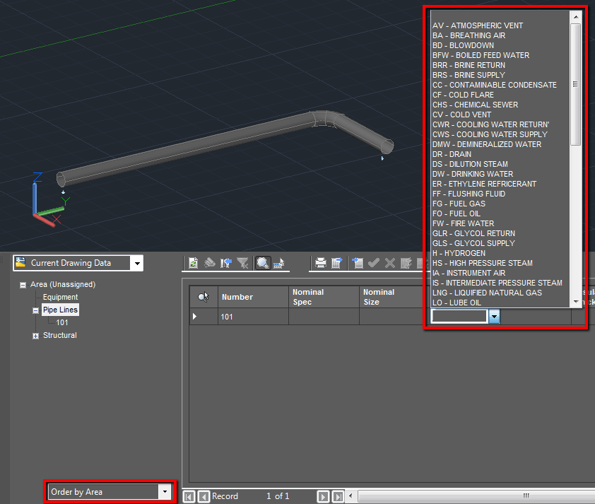Click the Reject X icon
Image resolution: width=595 pixels, height=504 pixels.
pyautogui.click(x=389, y=263)
